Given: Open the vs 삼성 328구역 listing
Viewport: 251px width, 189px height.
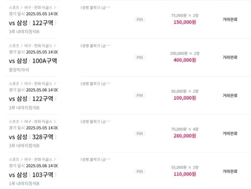Looking at the screenshot, I should coord(31,137).
